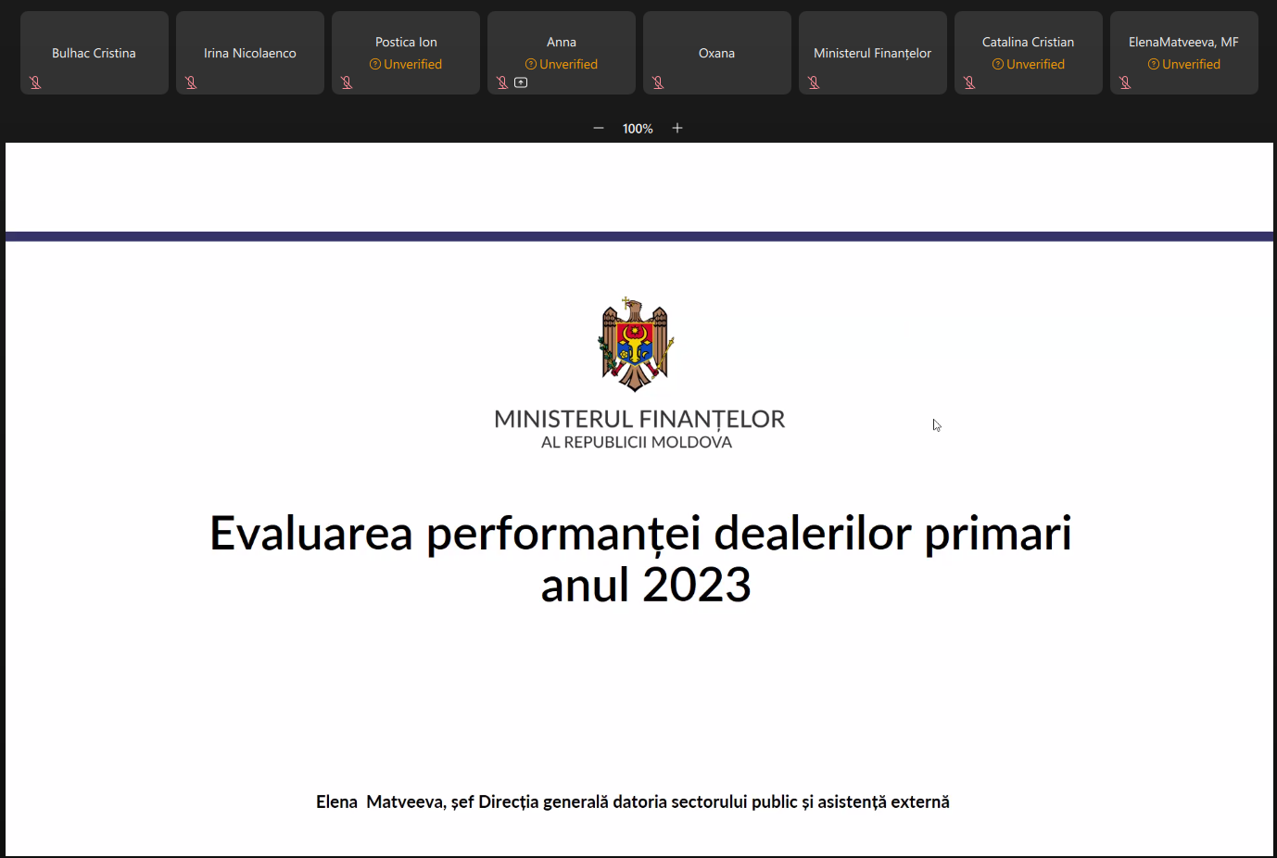The height and width of the screenshot is (858, 1277).
Task: Click 'anul 2023' line on slide
Action: click(x=646, y=586)
